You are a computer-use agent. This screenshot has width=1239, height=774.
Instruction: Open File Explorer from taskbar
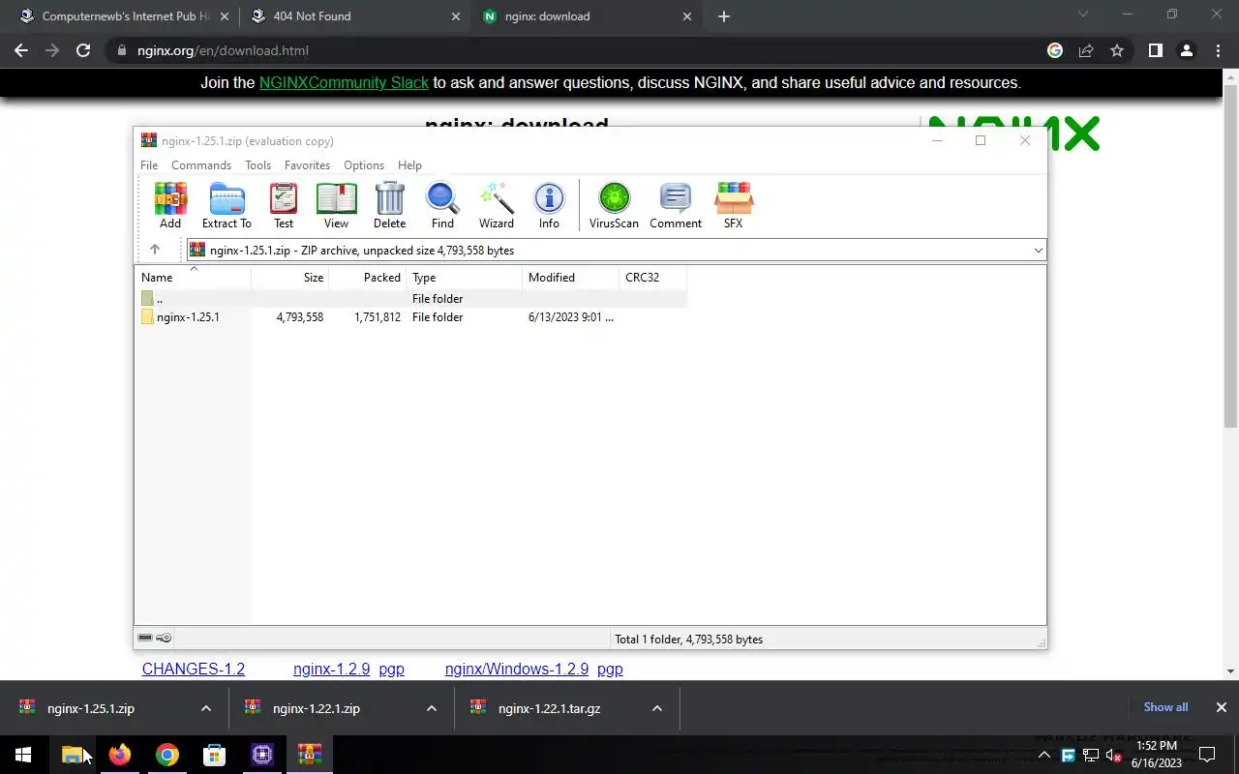(x=72, y=755)
